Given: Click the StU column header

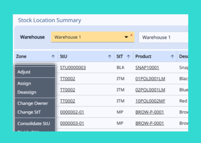Looking at the screenshot, I should 86,57.
